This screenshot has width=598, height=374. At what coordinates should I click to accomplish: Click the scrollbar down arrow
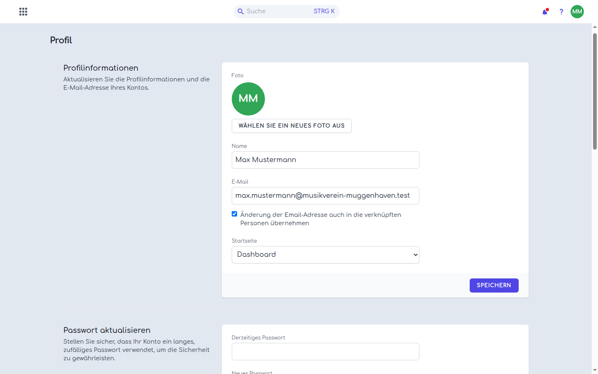[595, 370]
